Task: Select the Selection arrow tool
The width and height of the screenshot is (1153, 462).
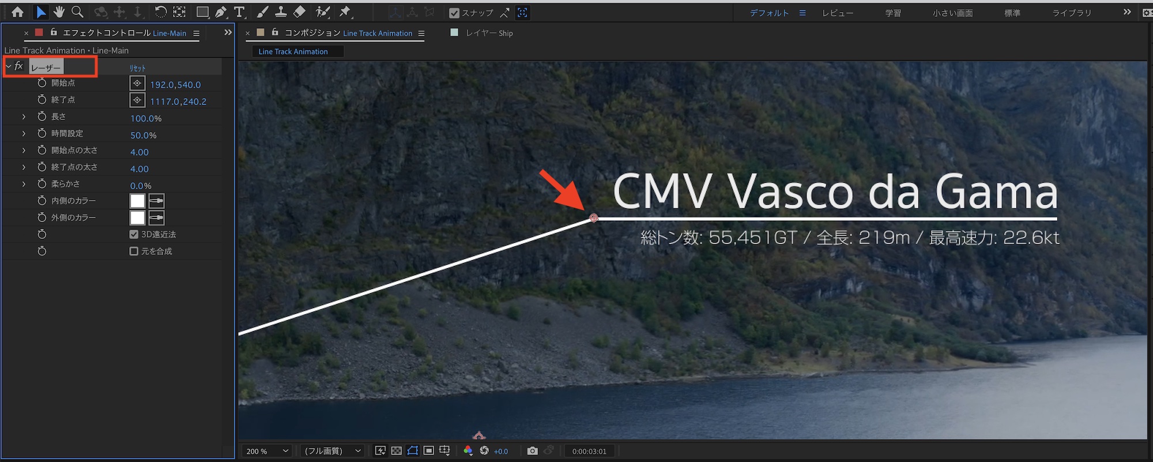Action: pos(41,12)
